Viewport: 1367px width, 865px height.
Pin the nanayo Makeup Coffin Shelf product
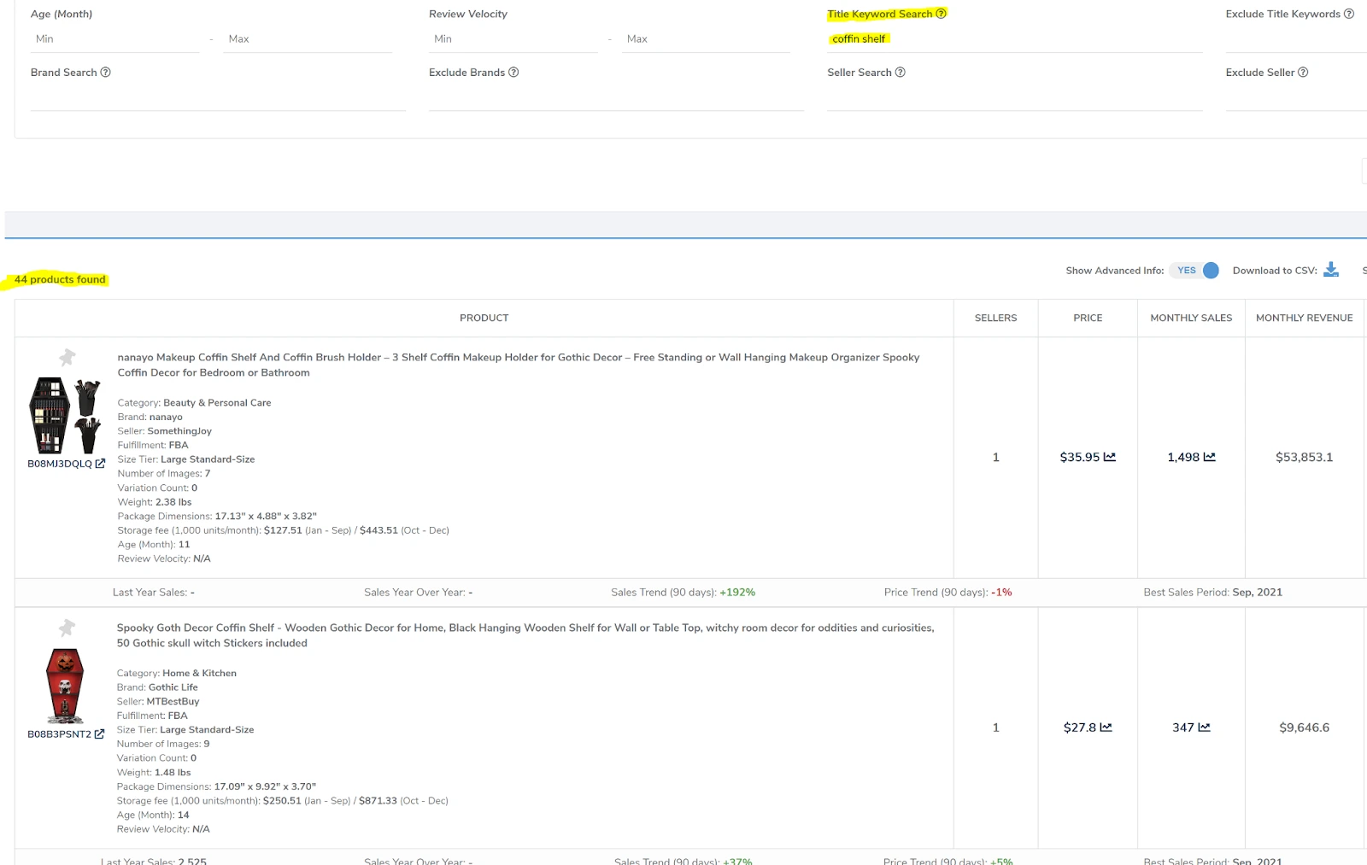pyautogui.click(x=67, y=357)
